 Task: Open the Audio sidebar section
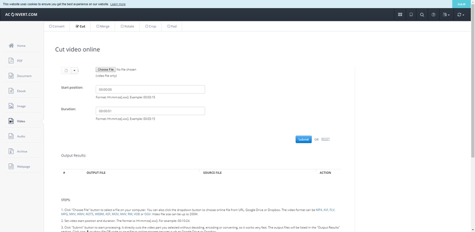tap(21, 136)
